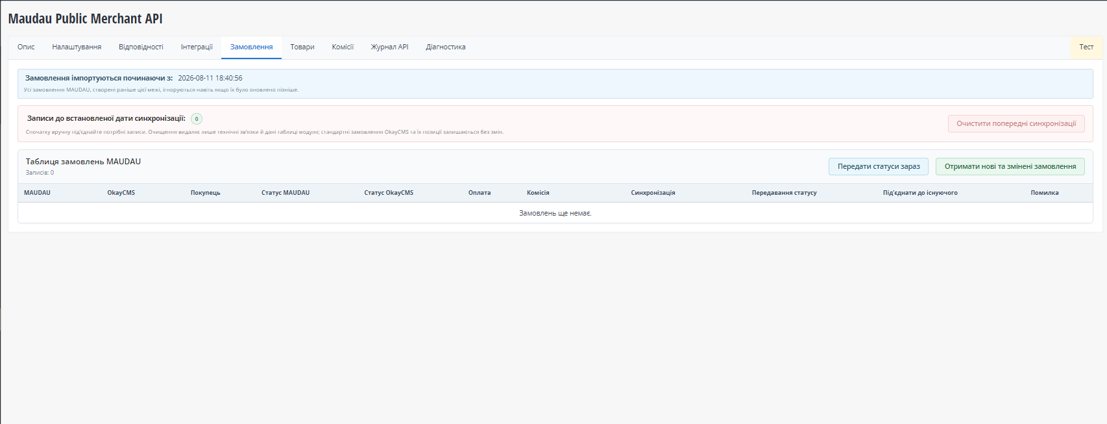This screenshot has height=424, width=1107.
Task: Switch to the Налаштування tab
Action: click(x=77, y=47)
